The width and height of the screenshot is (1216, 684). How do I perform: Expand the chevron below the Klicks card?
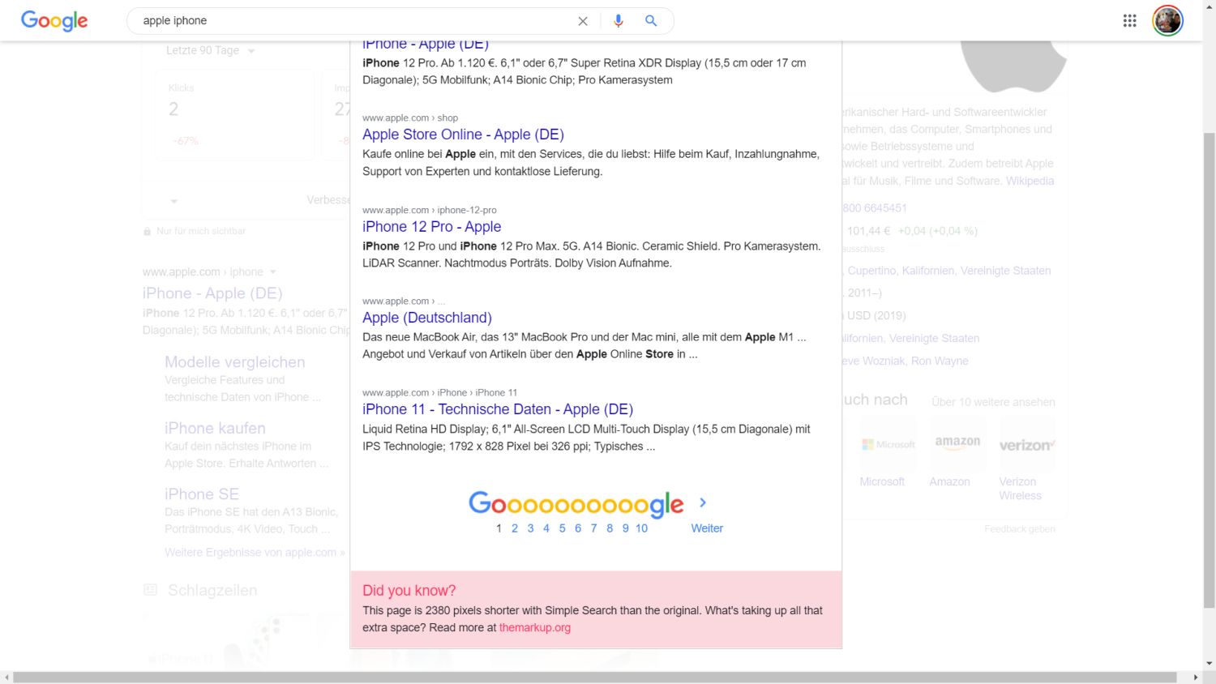[x=173, y=201]
